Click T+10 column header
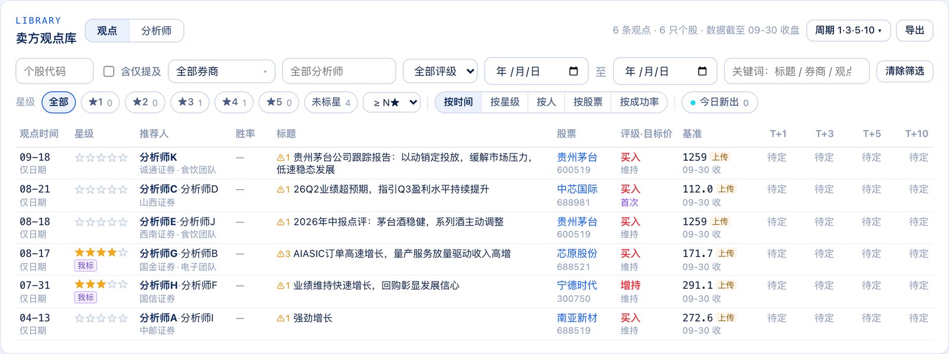The width and height of the screenshot is (949, 354). click(x=916, y=134)
